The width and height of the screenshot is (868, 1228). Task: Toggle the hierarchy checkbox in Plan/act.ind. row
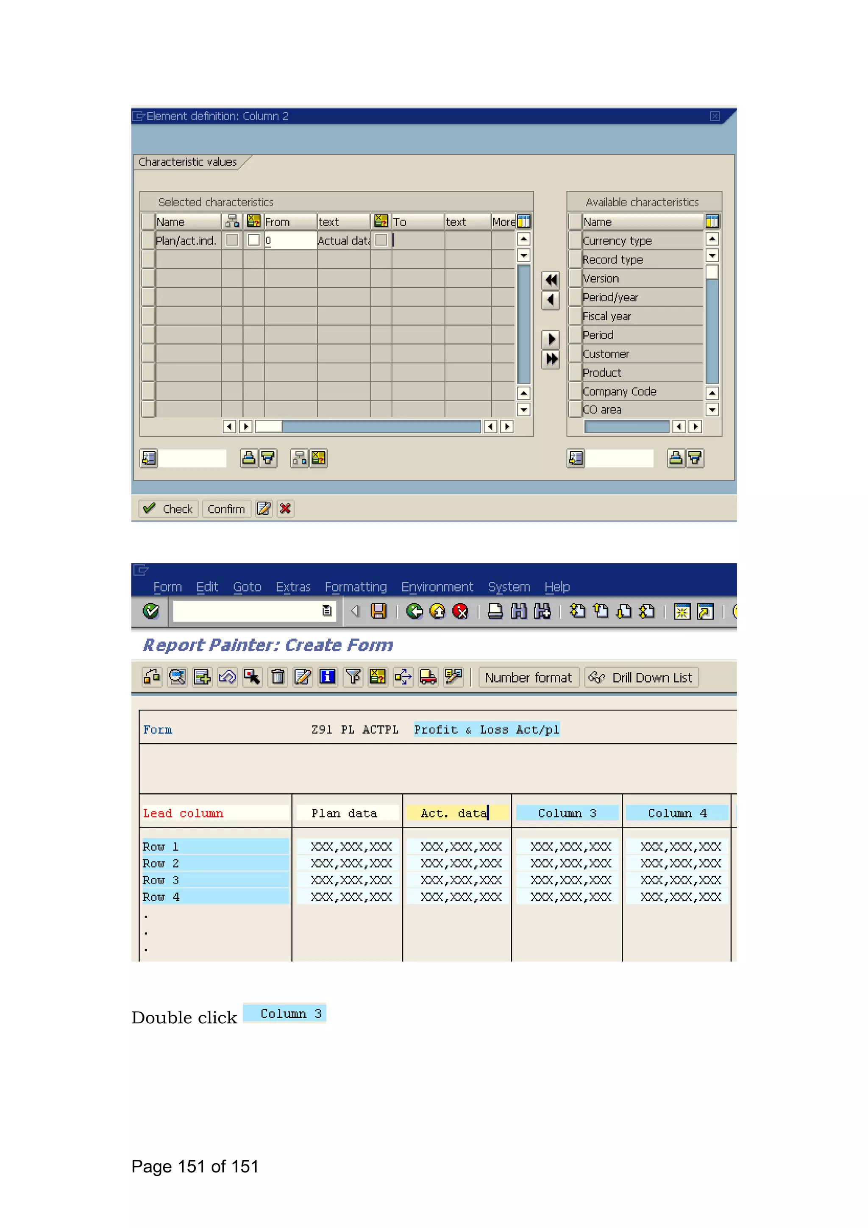tap(232, 240)
